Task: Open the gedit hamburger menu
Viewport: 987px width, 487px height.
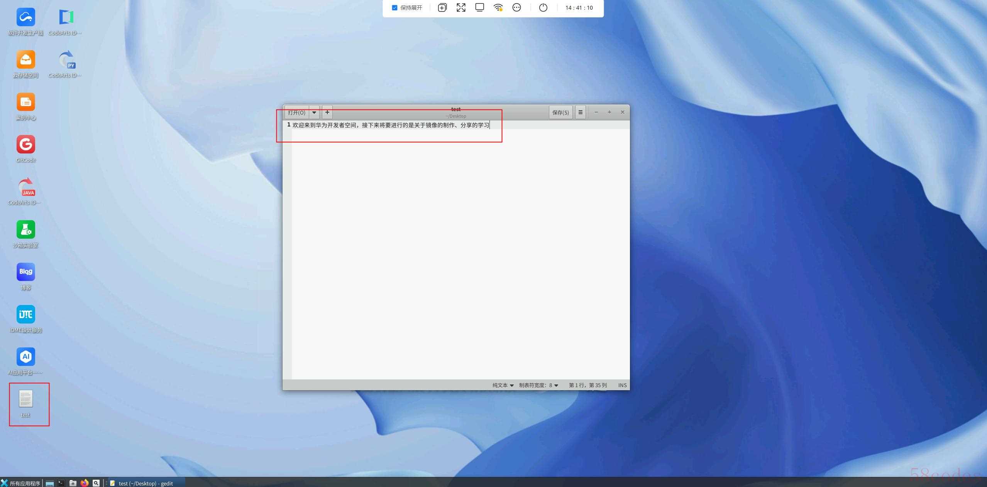Action: pyautogui.click(x=580, y=112)
